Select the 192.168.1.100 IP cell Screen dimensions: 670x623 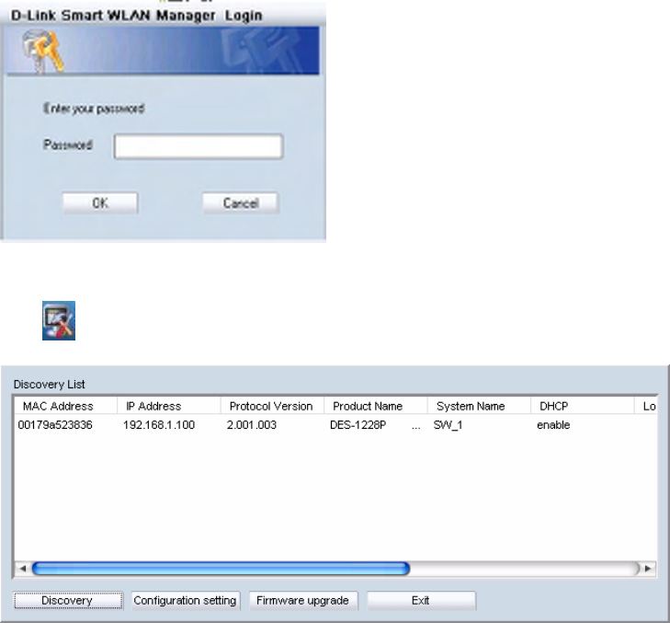159,425
